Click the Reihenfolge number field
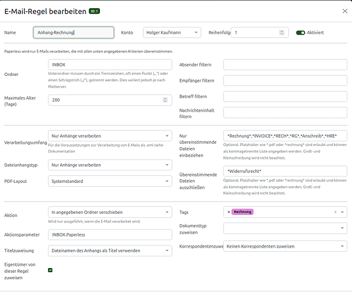The image size is (352, 292). pyautogui.click(x=260, y=33)
